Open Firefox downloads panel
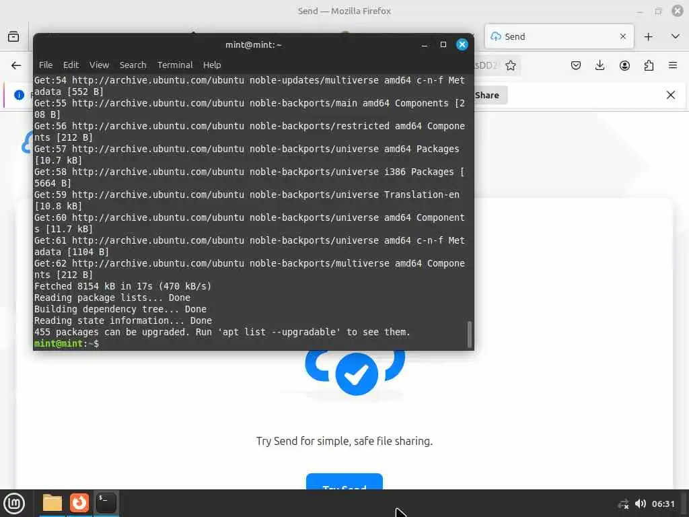 600,65
